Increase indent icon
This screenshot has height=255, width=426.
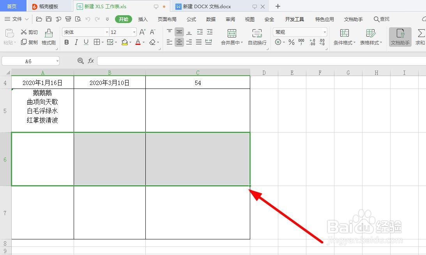pos(210,32)
